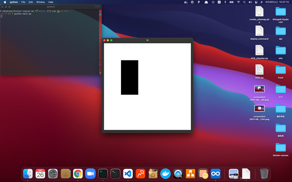292x182 pixels.
Task: Select the deploy.command file on desktop
Action: (259, 31)
